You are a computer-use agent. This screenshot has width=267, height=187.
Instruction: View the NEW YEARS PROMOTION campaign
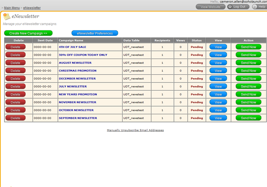(218, 94)
